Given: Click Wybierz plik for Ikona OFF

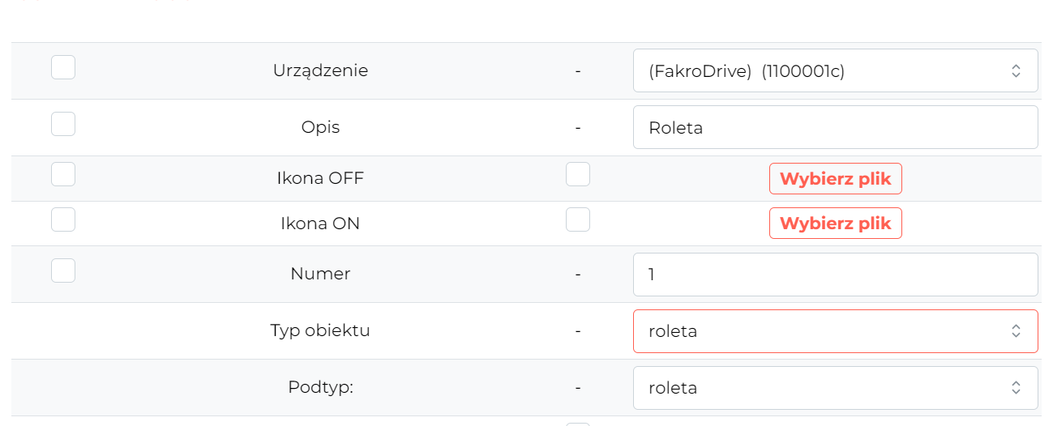Looking at the screenshot, I should (x=836, y=179).
